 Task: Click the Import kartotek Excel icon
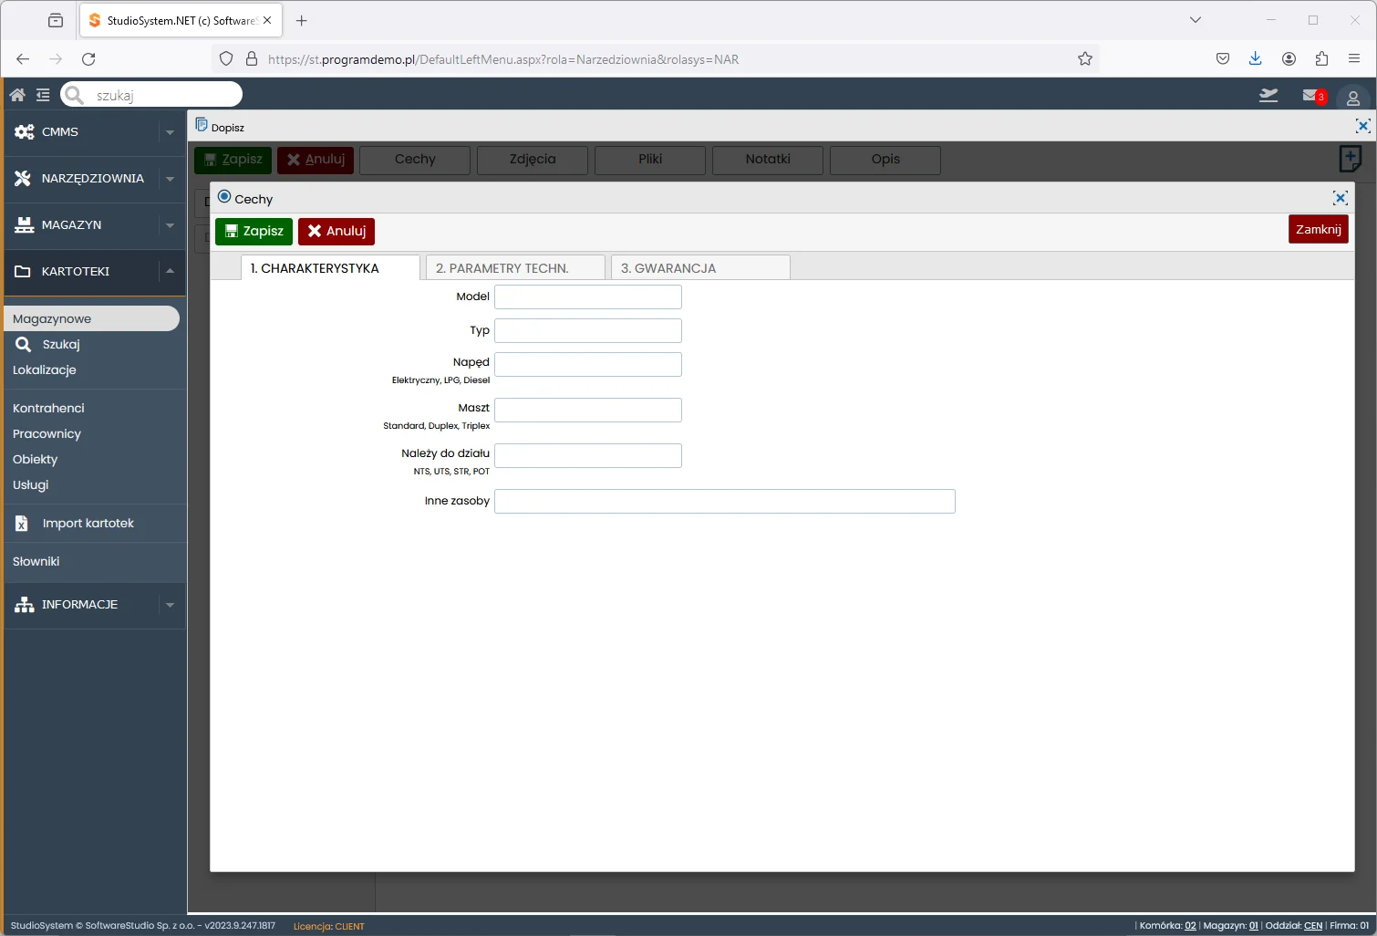22,524
